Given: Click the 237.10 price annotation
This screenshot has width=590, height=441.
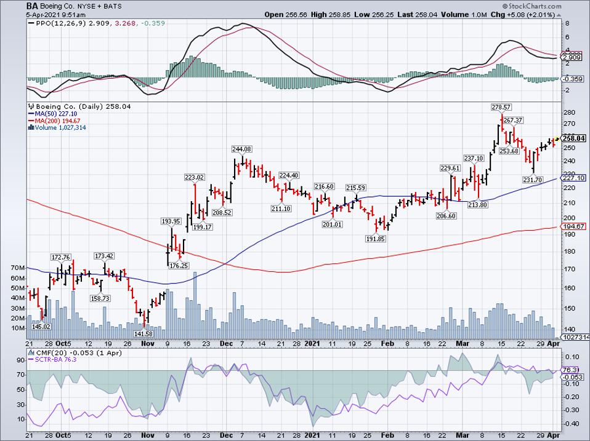Looking at the screenshot, I should pyautogui.click(x=474, y=159).
